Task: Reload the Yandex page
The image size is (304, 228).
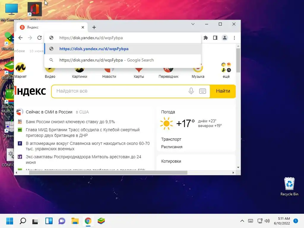Action: 39,38
